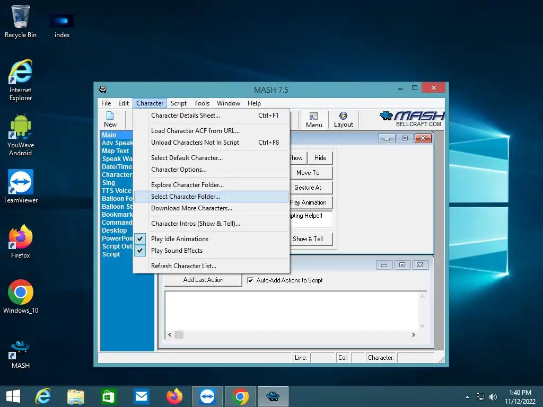Choose Refresh Character List entry
Viewport: 543px width, 407px height.
(211, 266)
